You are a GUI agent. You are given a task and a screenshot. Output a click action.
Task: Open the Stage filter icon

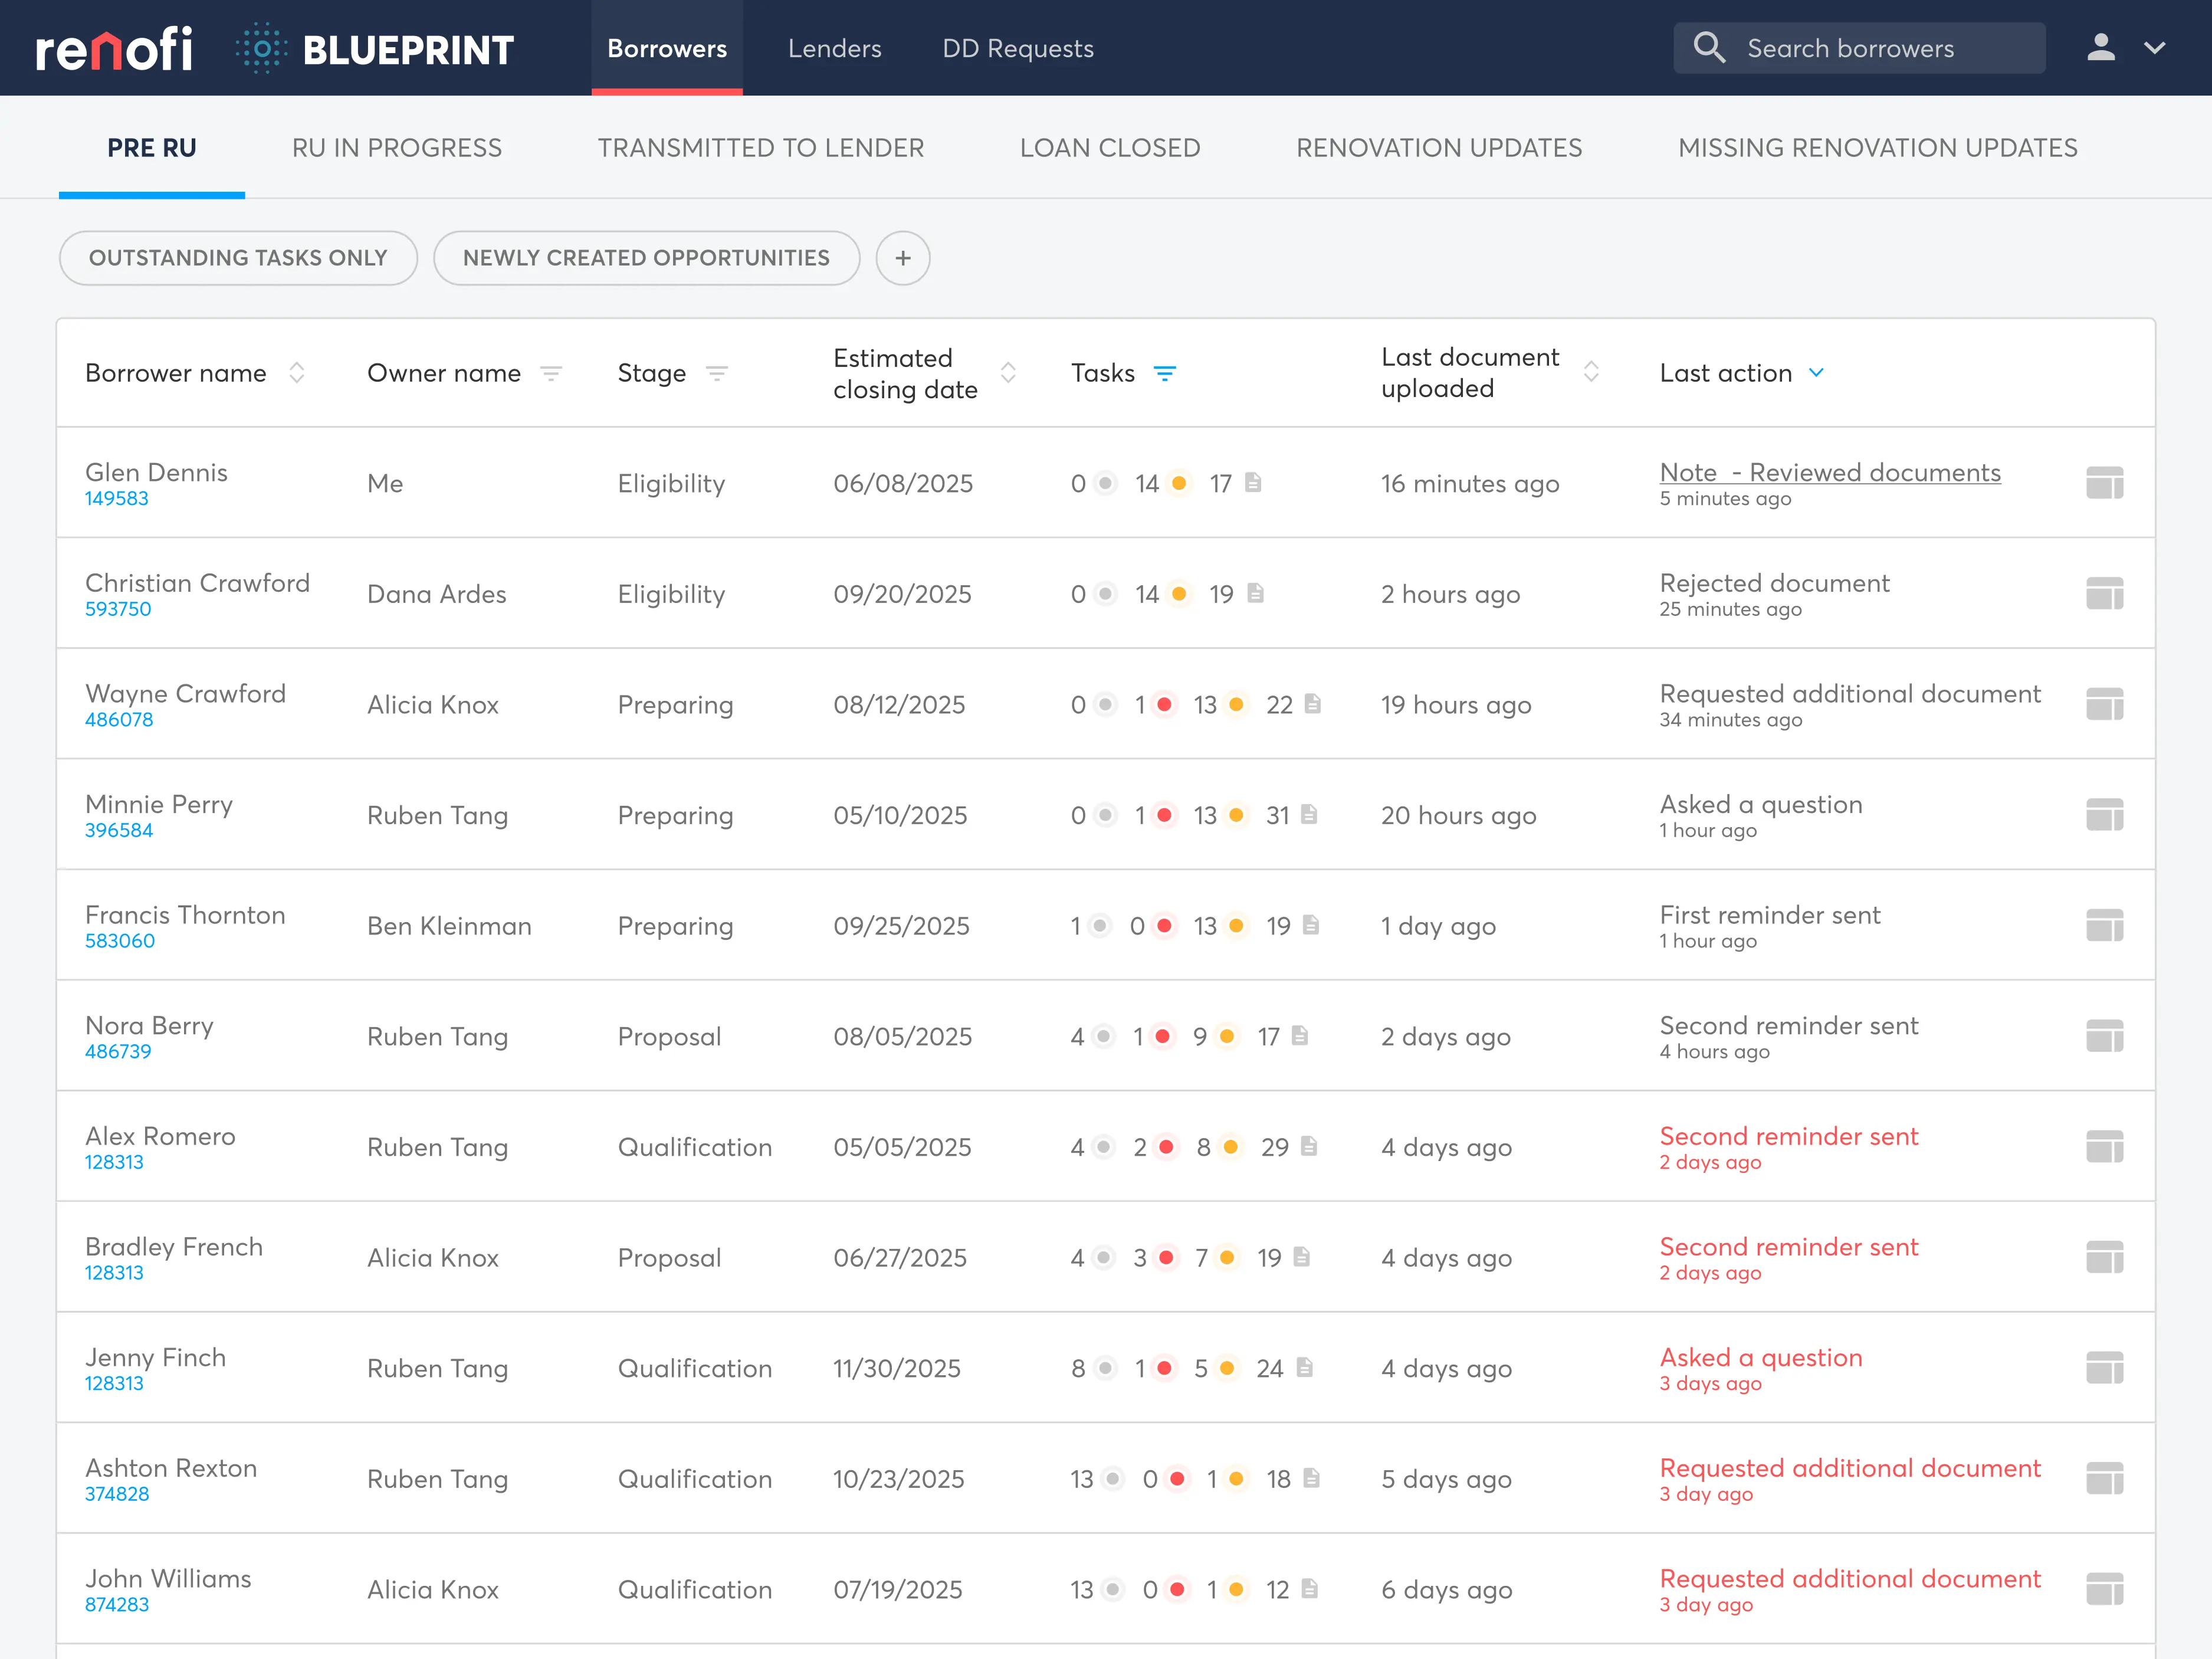click(x=716, y=374)
